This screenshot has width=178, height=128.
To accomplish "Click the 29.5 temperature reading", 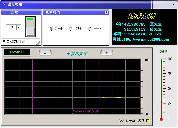I will (164, 52).
